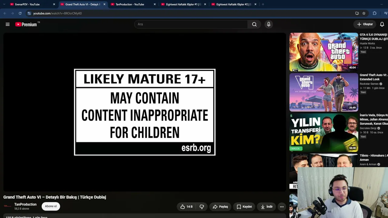Start voice search with the microphone
This screenshot has height=218, width=388.
click(x=269, y=24)
